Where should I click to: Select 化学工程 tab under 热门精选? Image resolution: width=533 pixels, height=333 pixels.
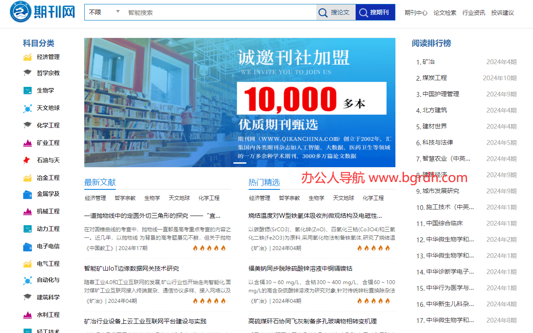pyautogui.click(x=373, y=198)
